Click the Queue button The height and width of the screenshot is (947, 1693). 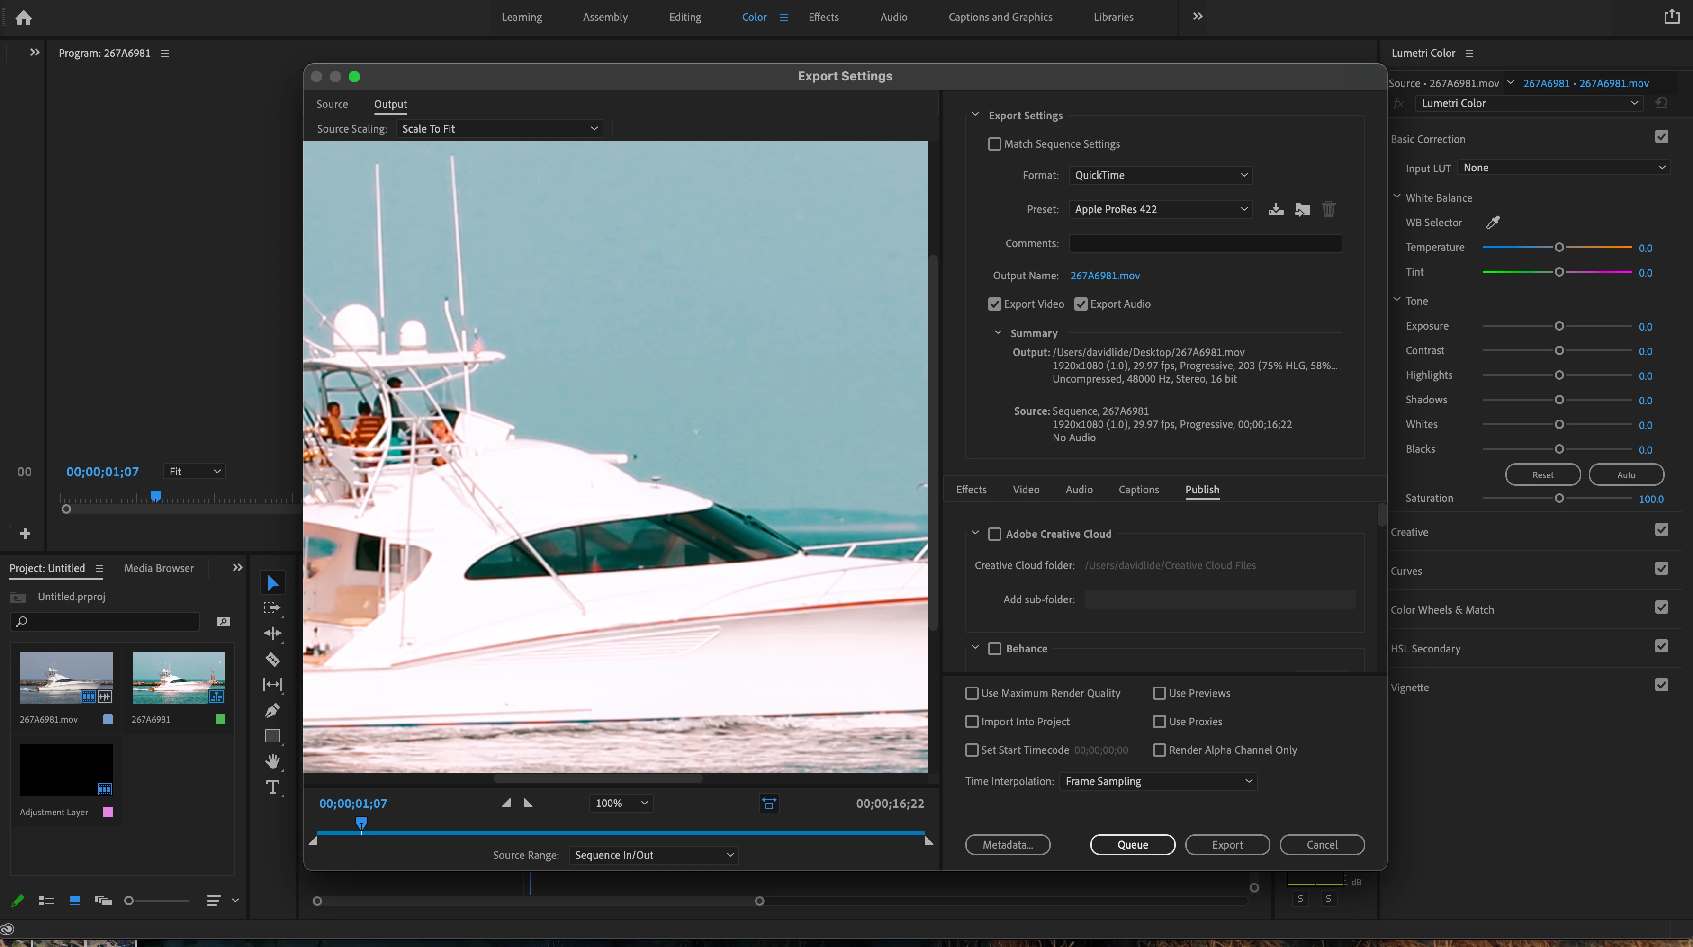click(x=1133, y=845)
